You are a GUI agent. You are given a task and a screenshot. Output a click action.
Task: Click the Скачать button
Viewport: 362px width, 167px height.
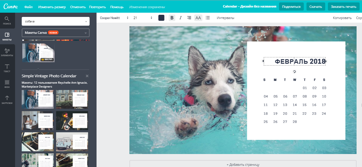coord(316,7)
